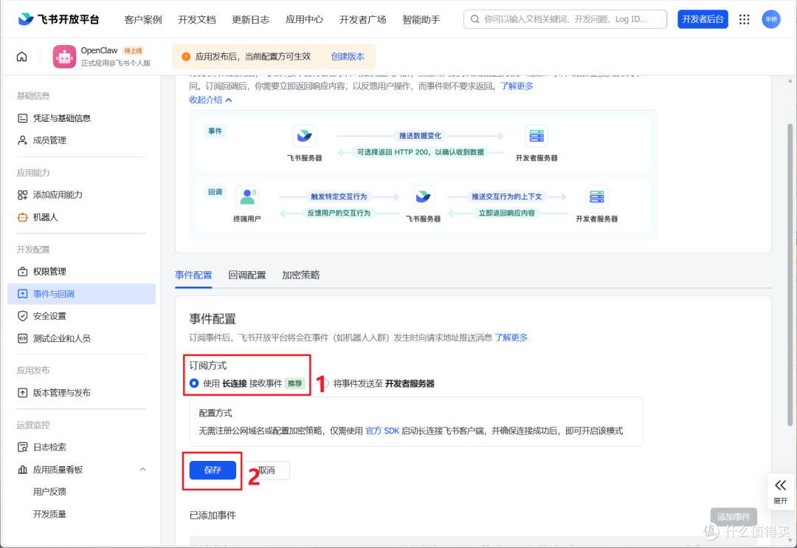Click 了解更多 link under 事件配置
The height and width of the screenshot is (548, 797).
511,338
